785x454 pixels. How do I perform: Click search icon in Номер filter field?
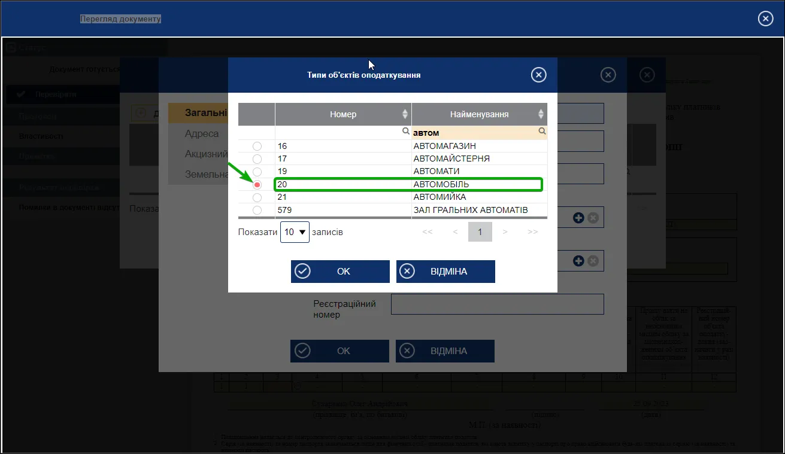pyautogui.click(x=406, y=131)
